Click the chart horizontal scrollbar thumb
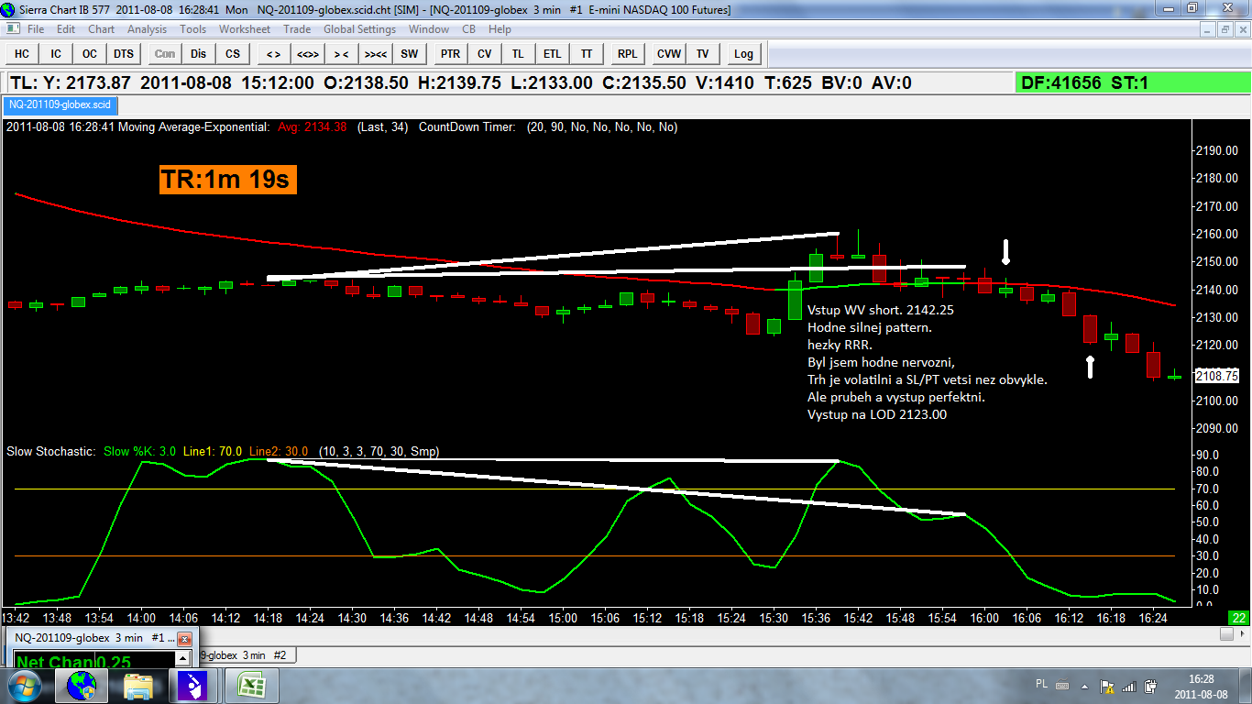The height and width of the screenshot is (704, 1252). (1226, 633)
